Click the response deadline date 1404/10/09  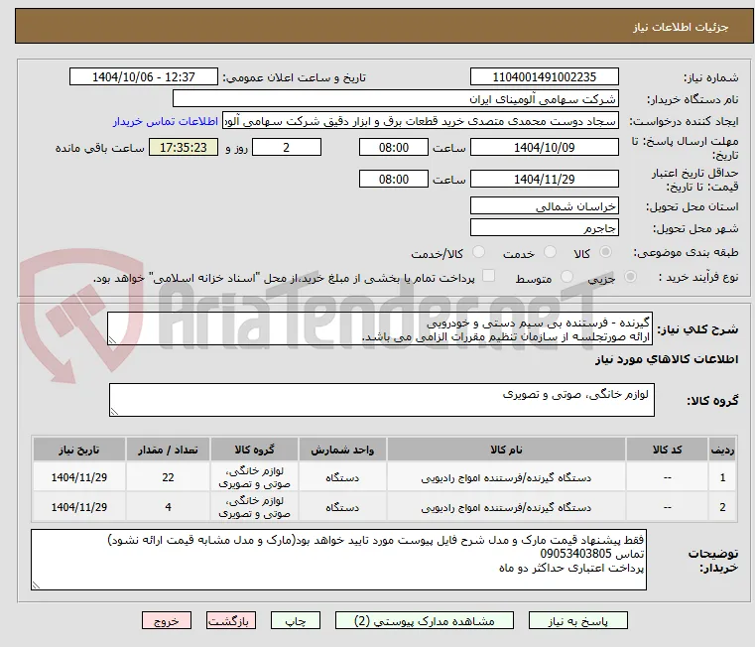pos(544,148)
